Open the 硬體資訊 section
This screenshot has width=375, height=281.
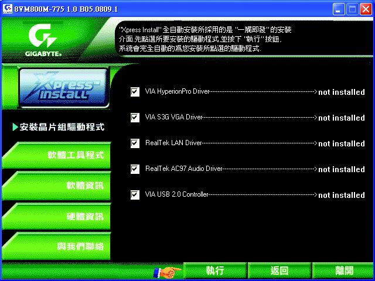pos(56,217)
